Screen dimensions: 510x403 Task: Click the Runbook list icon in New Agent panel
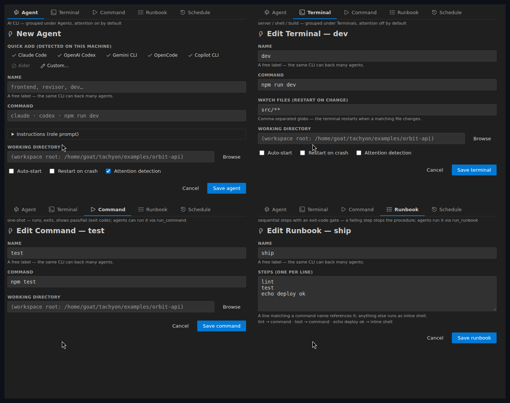click(141, 12)
